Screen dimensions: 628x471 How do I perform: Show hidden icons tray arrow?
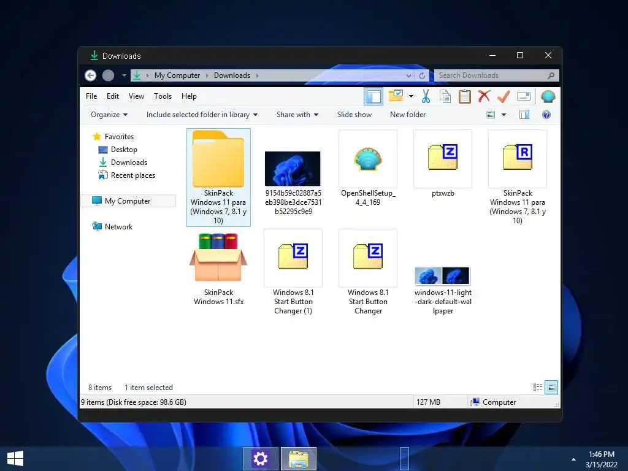tap(573, 459)
